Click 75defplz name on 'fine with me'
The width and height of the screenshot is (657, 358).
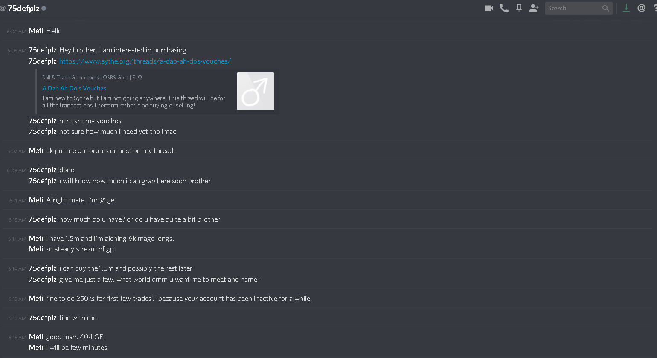(43, 318)
